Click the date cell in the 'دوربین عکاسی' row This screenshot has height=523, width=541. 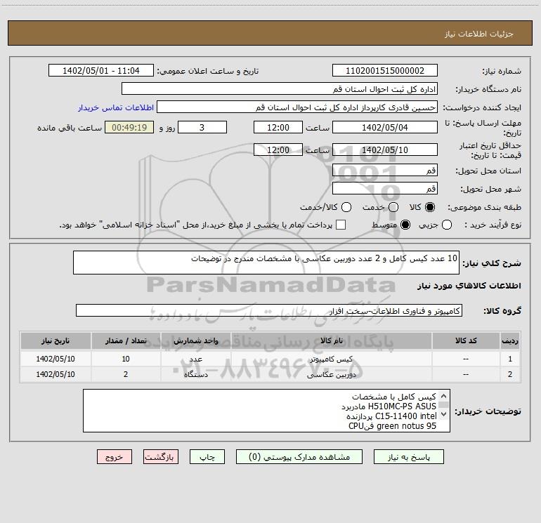(x=56, y=374)
